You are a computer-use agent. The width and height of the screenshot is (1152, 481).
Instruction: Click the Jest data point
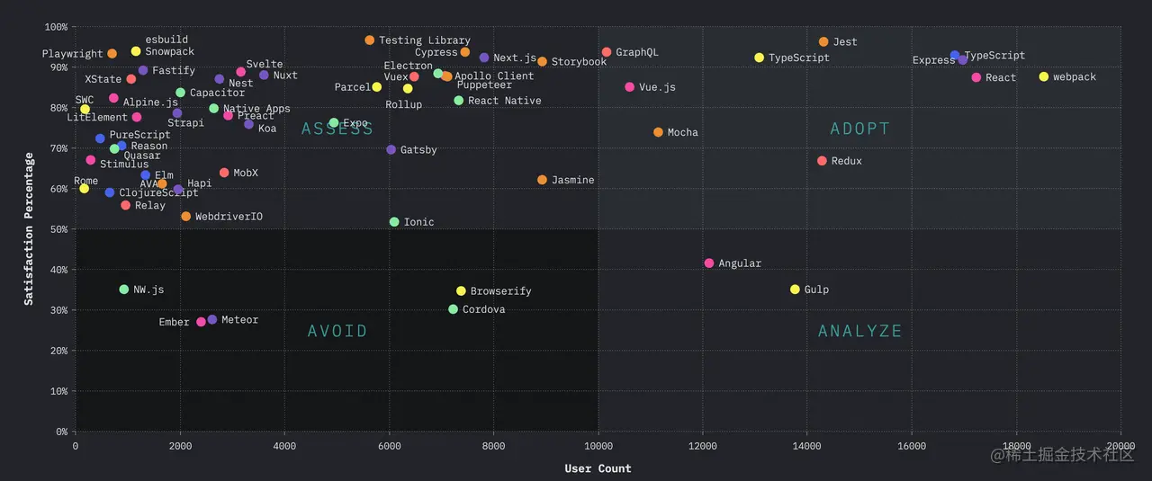click(823, 42)
